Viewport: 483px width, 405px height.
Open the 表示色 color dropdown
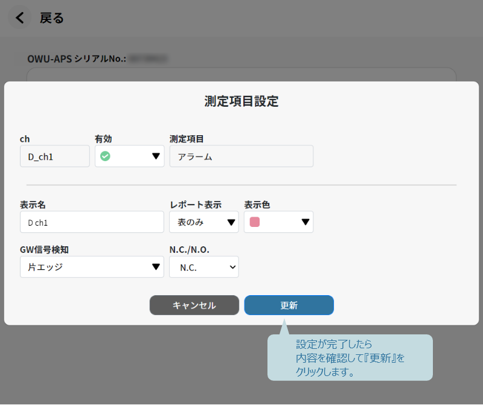pos(279,222)
